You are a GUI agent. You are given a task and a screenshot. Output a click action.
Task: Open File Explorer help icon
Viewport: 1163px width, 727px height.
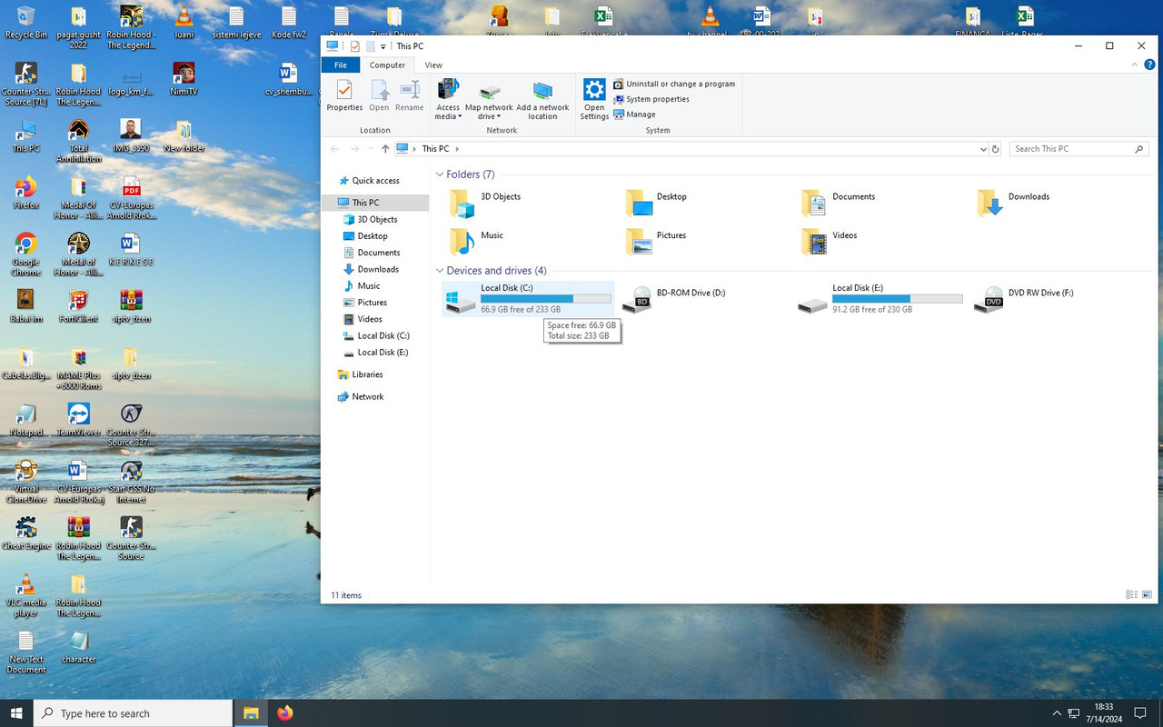coord(1149,65)
